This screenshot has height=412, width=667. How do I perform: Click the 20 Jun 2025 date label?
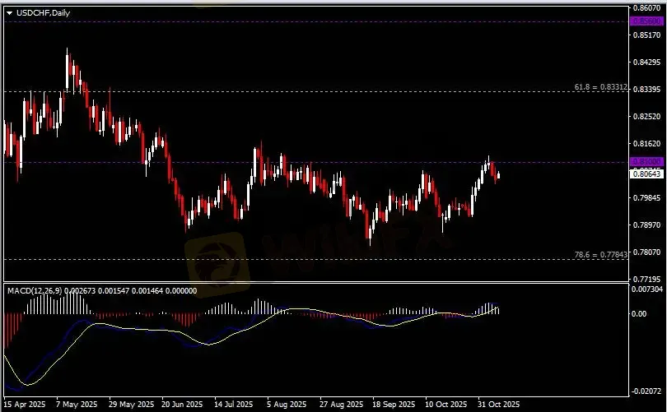point(182,405)
